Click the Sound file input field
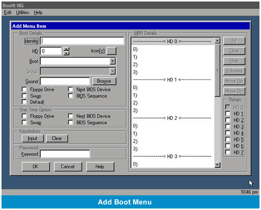 tap(65, 81)
